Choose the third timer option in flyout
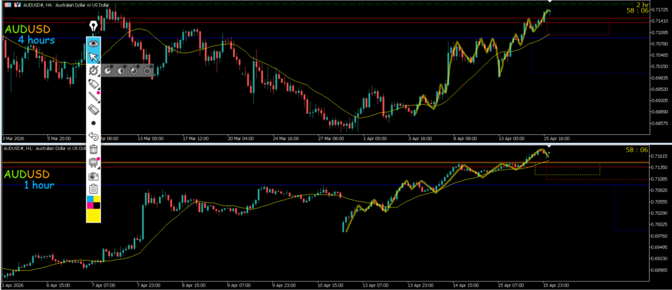This screenshot has height=290, width=672. click(x=135, y=70)
